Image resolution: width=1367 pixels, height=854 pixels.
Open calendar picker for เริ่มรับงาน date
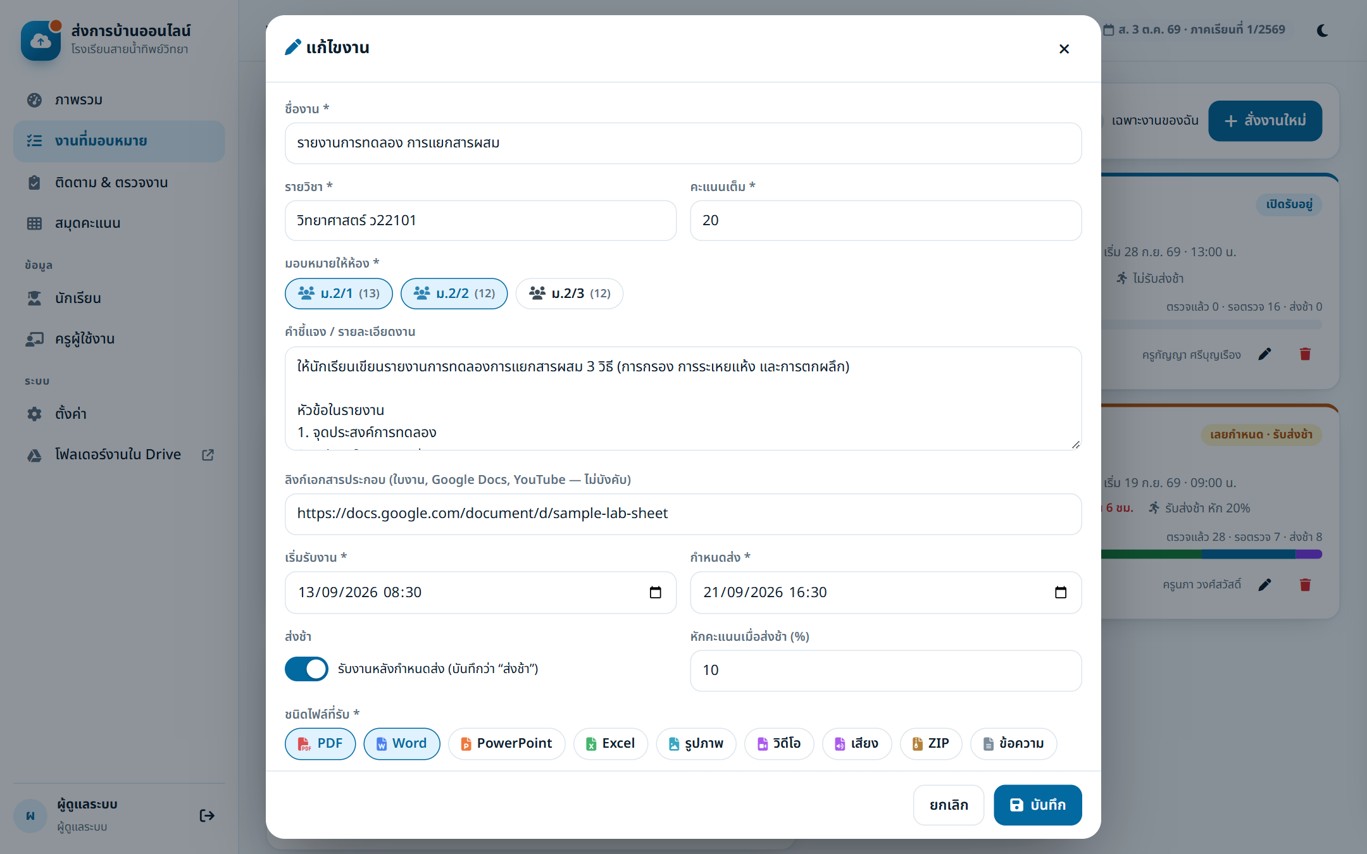pyautogui.click(x=655, y=592)
